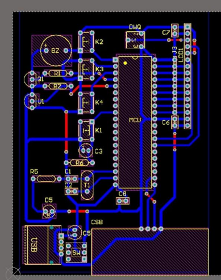Select the Q1 transistor footprint
Screen dimensions: 221x280
click(x=32, y=80)
